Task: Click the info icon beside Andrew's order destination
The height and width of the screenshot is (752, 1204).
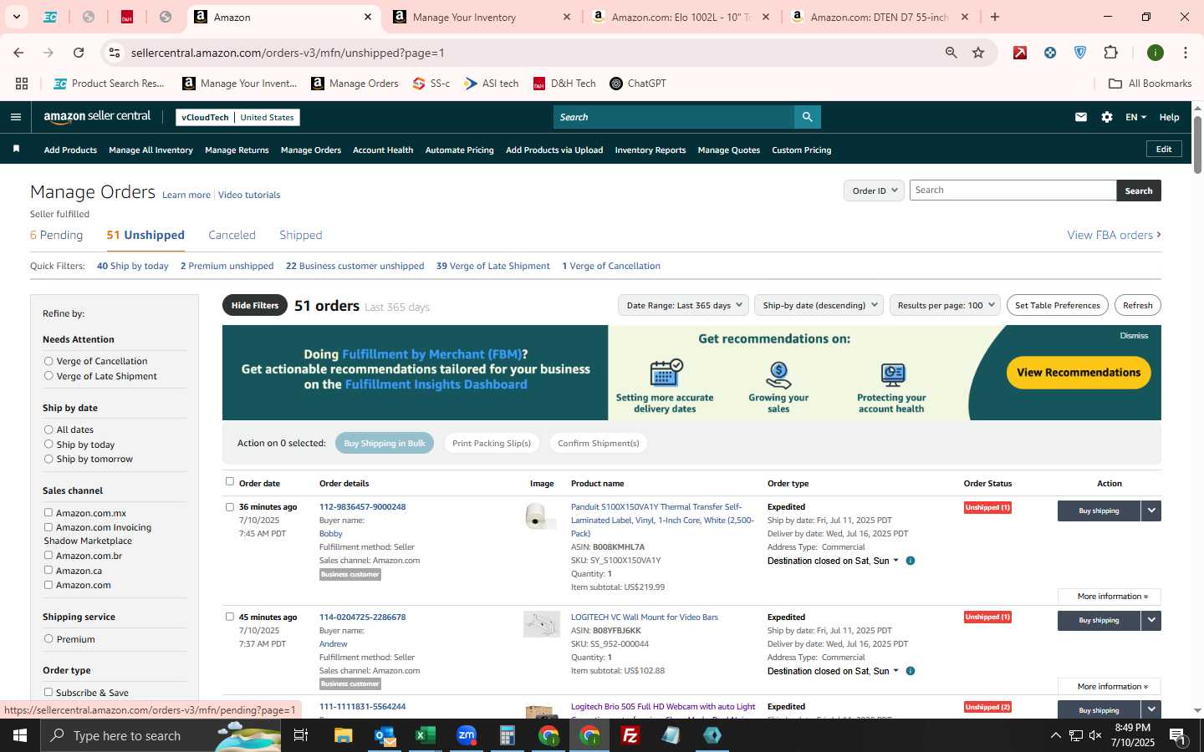Action: (x=911, y=671)
